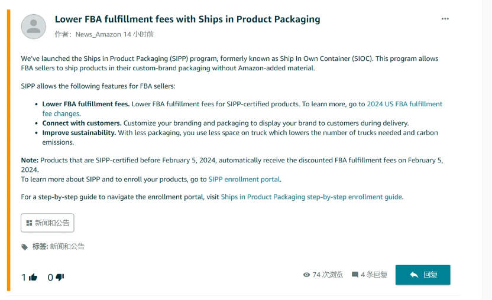Click the 新闻和公告 category button
The height and width of the screenshot is (300, 492).
coord(48,223)
